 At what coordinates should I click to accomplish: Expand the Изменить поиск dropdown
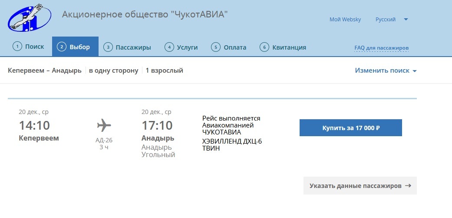click(386, 70)
